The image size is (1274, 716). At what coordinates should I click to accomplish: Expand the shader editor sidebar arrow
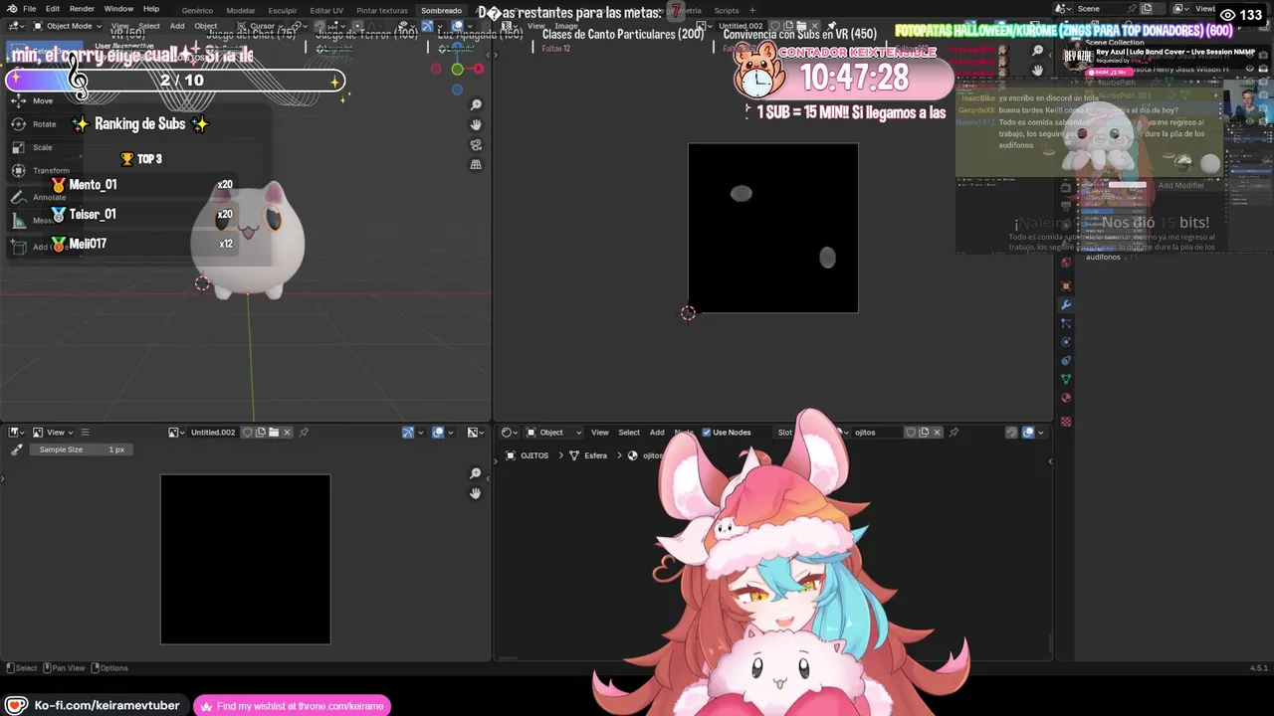coord(1049,460)
